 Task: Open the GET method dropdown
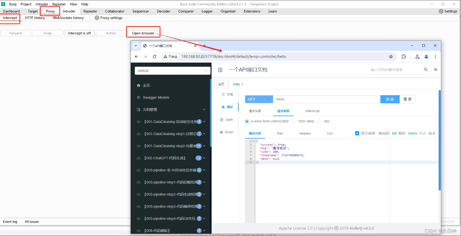(259, 99)
